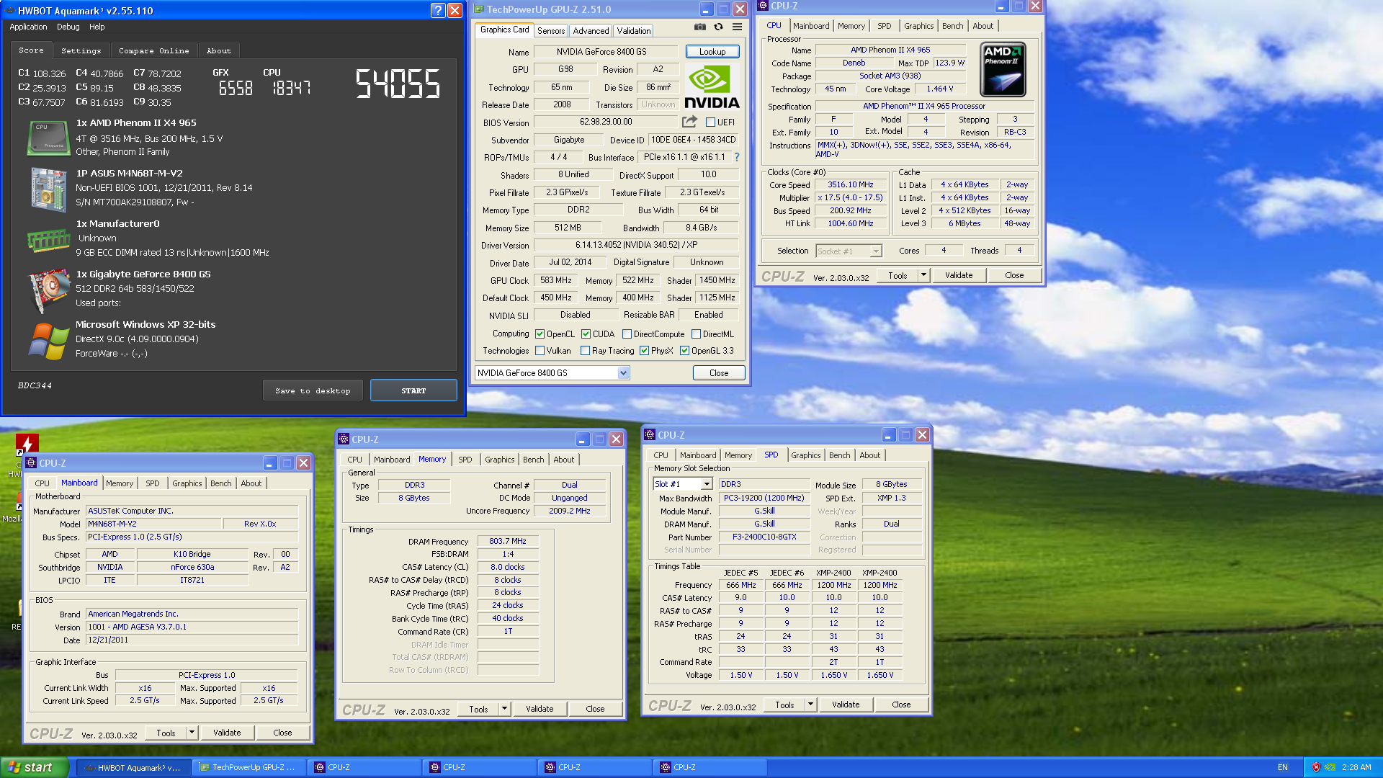
Task: Click the motherboard icon in Aquamark
Action: coord(48,189)
